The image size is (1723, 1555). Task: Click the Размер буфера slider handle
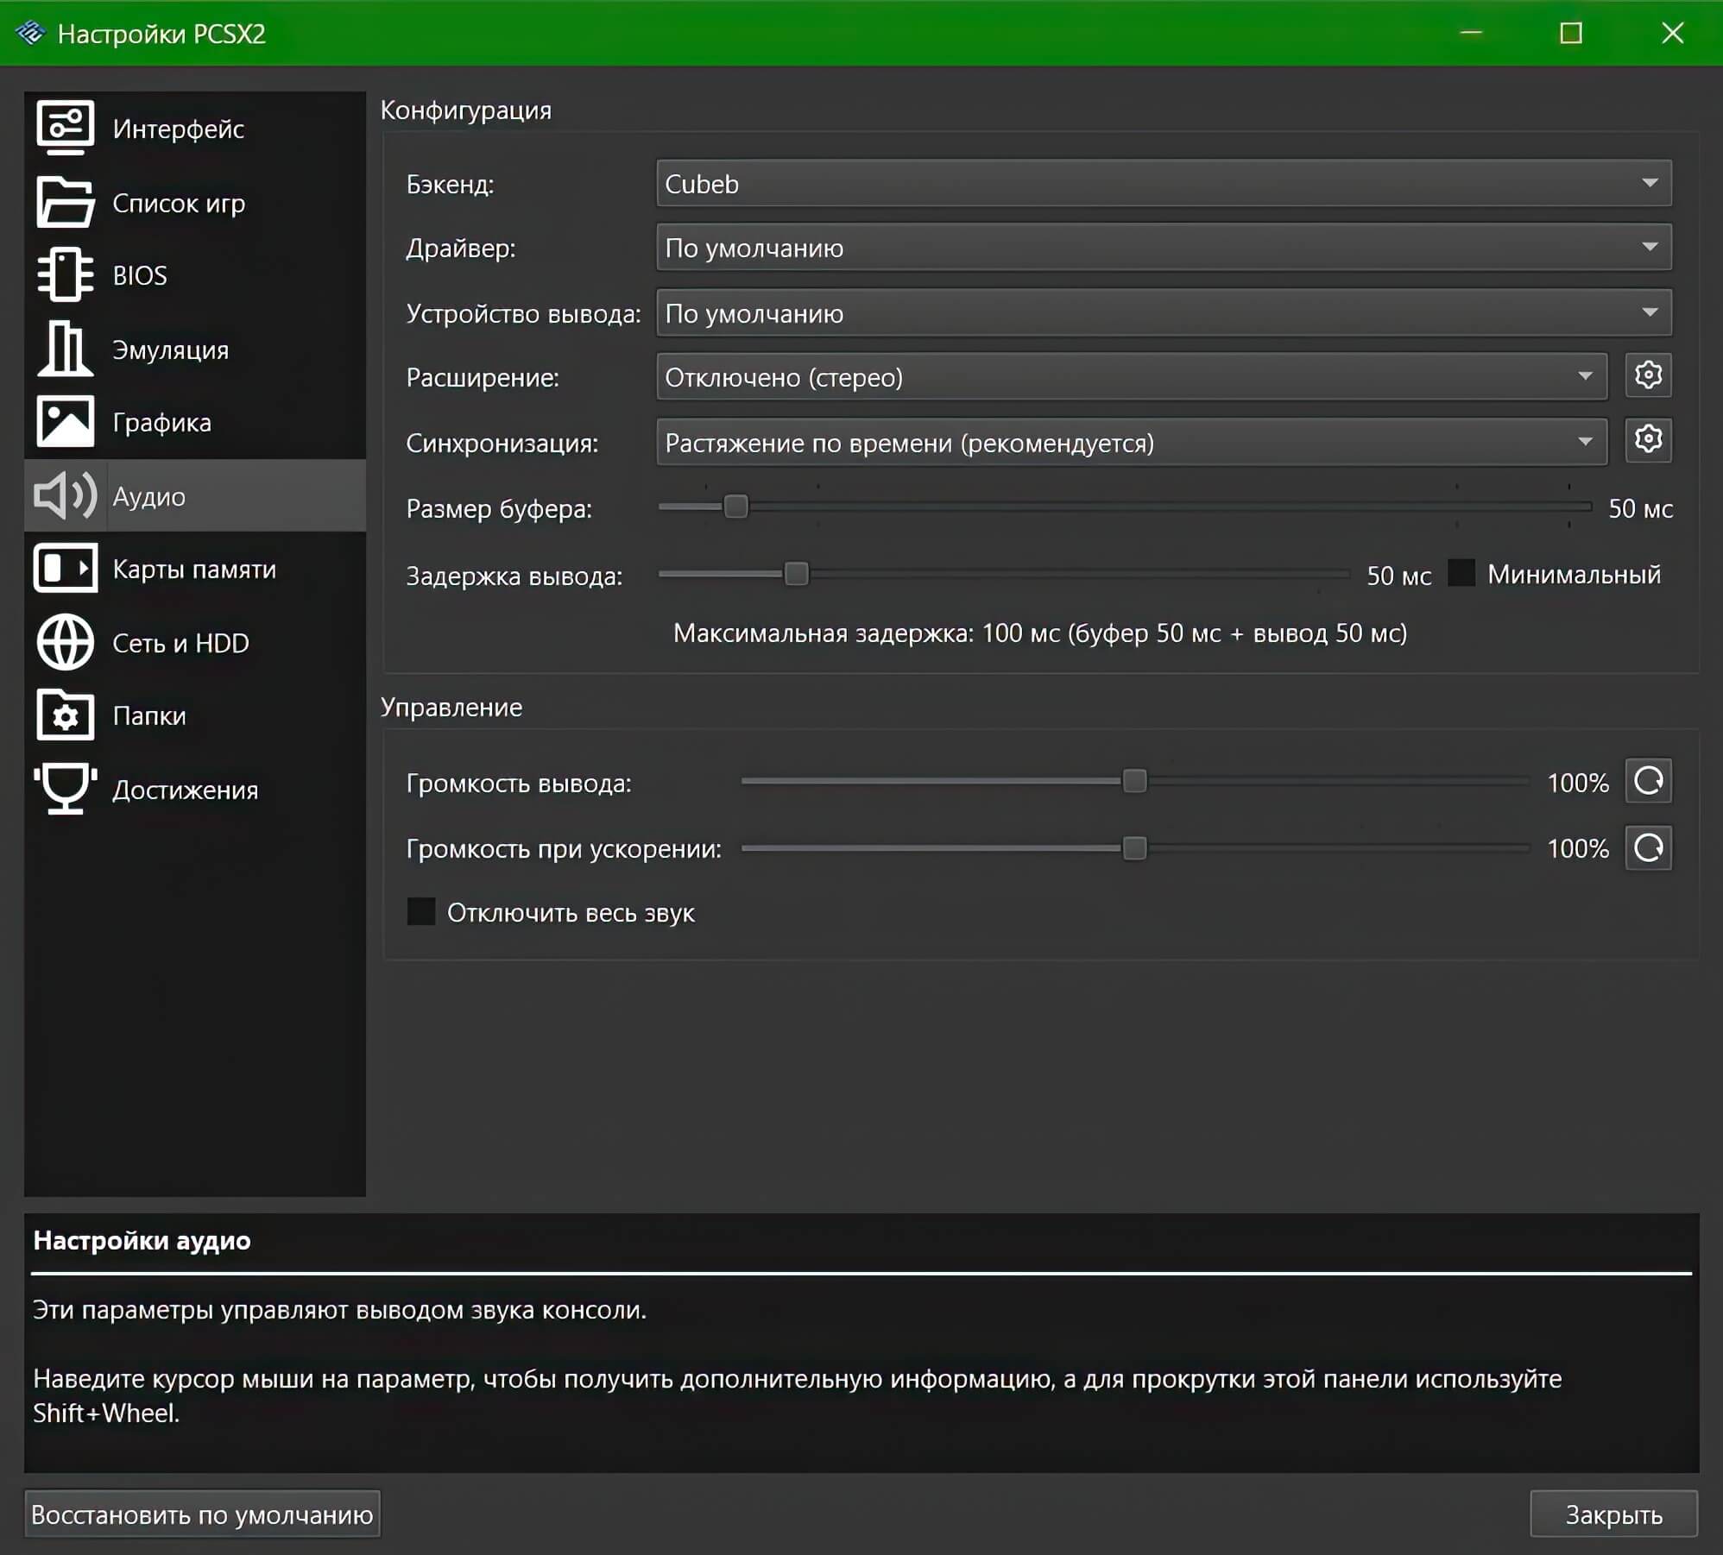pos(735,507)
